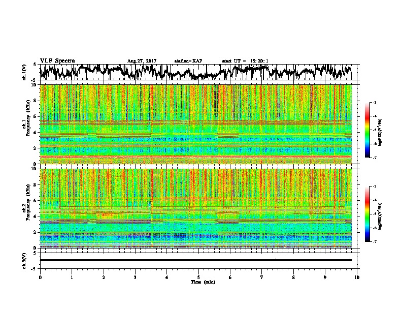Click the ch.2 color bar "log(PSD)" label
Screen dimensions: 402x311
click(x=380, y=216)
